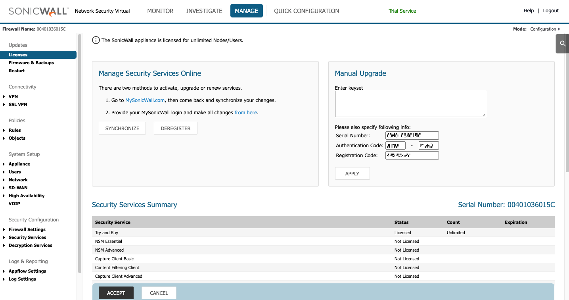Click the Logout link
Viewport: 569px width, 300px height.
point(550,11)
